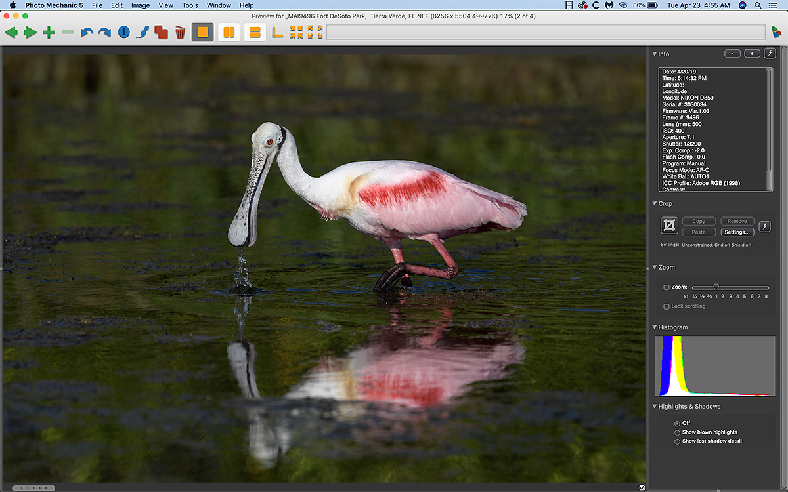Enable the Zoom checkbox

point(667,287)
